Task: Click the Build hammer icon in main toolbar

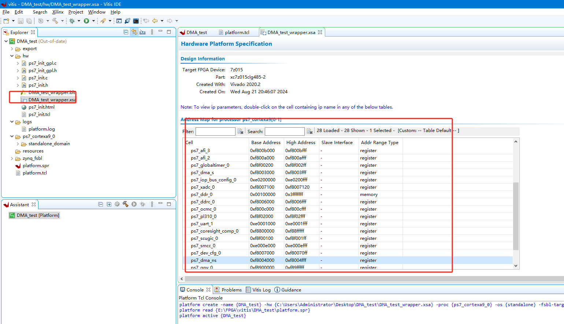Action: 55,21
